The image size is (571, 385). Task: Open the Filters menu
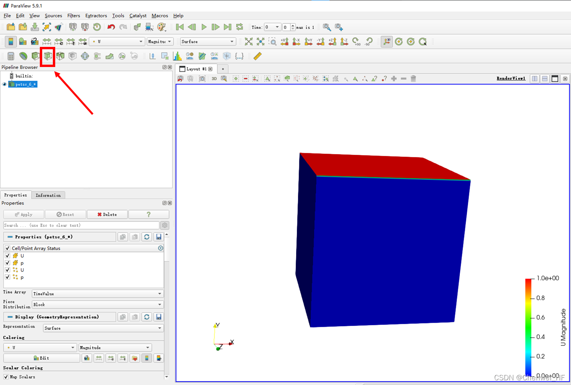click(x=73, y=16)
